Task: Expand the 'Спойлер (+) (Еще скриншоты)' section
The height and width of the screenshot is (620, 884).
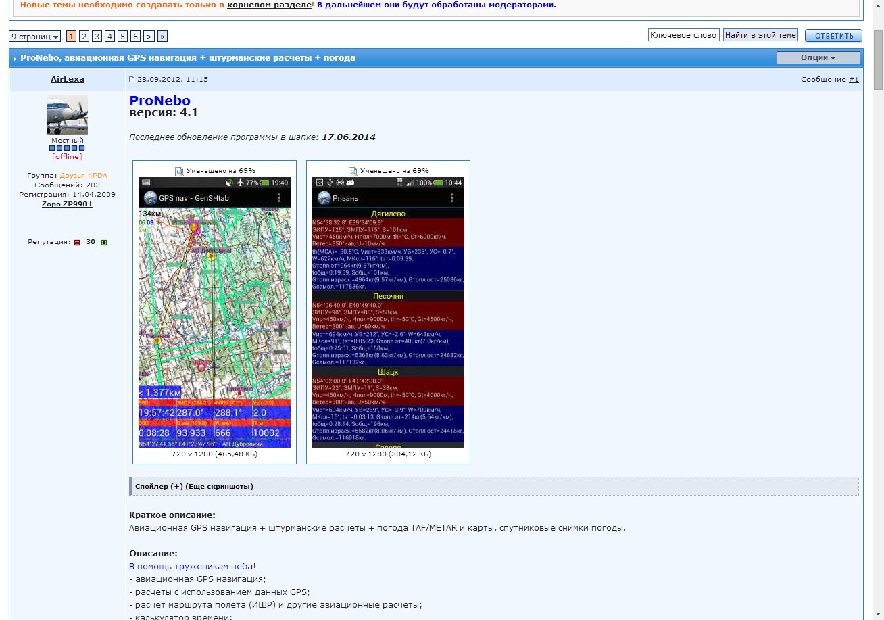Action: click(x=494, y=486)
